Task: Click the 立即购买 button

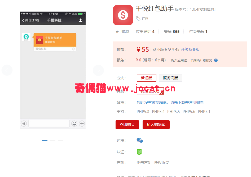Action: (127, 125)
